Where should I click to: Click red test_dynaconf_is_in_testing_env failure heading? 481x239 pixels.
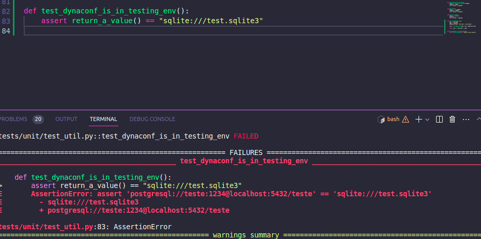[244, 161]
